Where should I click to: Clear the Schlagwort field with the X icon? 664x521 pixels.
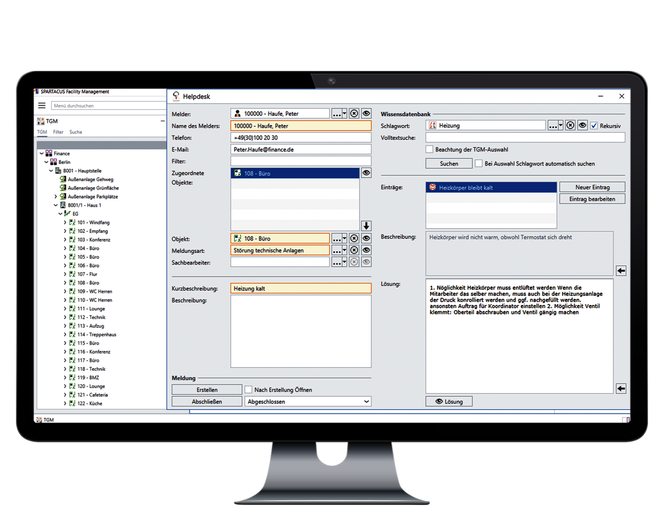[x=569, y=125]
